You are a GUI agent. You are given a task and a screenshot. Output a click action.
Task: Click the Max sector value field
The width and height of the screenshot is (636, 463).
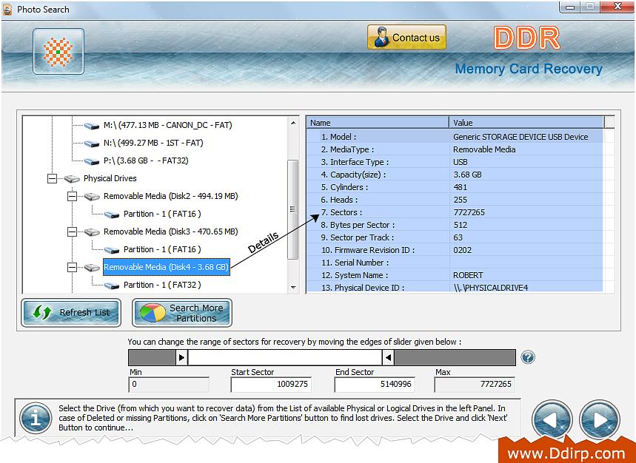[475, 385]
